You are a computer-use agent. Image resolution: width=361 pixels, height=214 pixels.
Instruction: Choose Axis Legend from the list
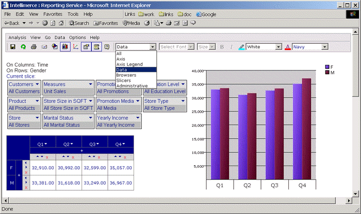136,64
